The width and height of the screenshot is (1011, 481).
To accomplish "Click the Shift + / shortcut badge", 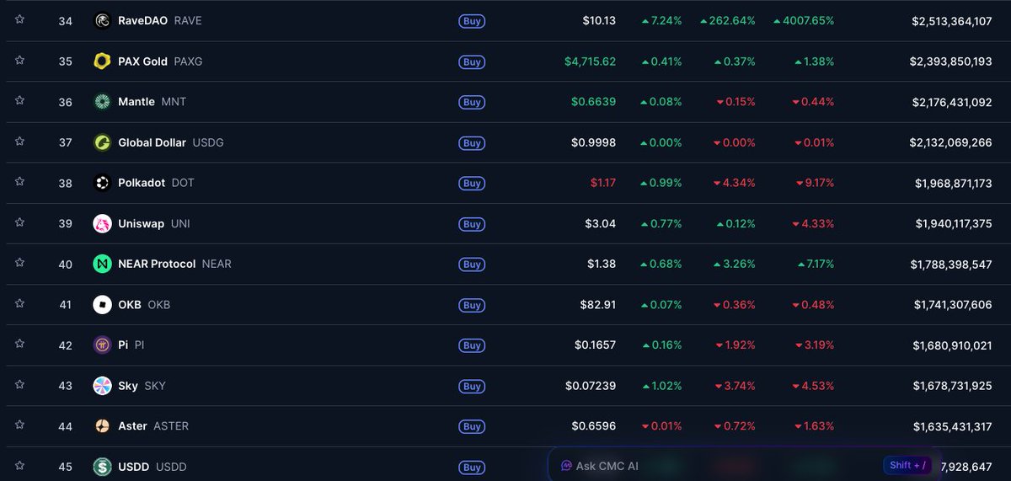I will coord(908,465).
